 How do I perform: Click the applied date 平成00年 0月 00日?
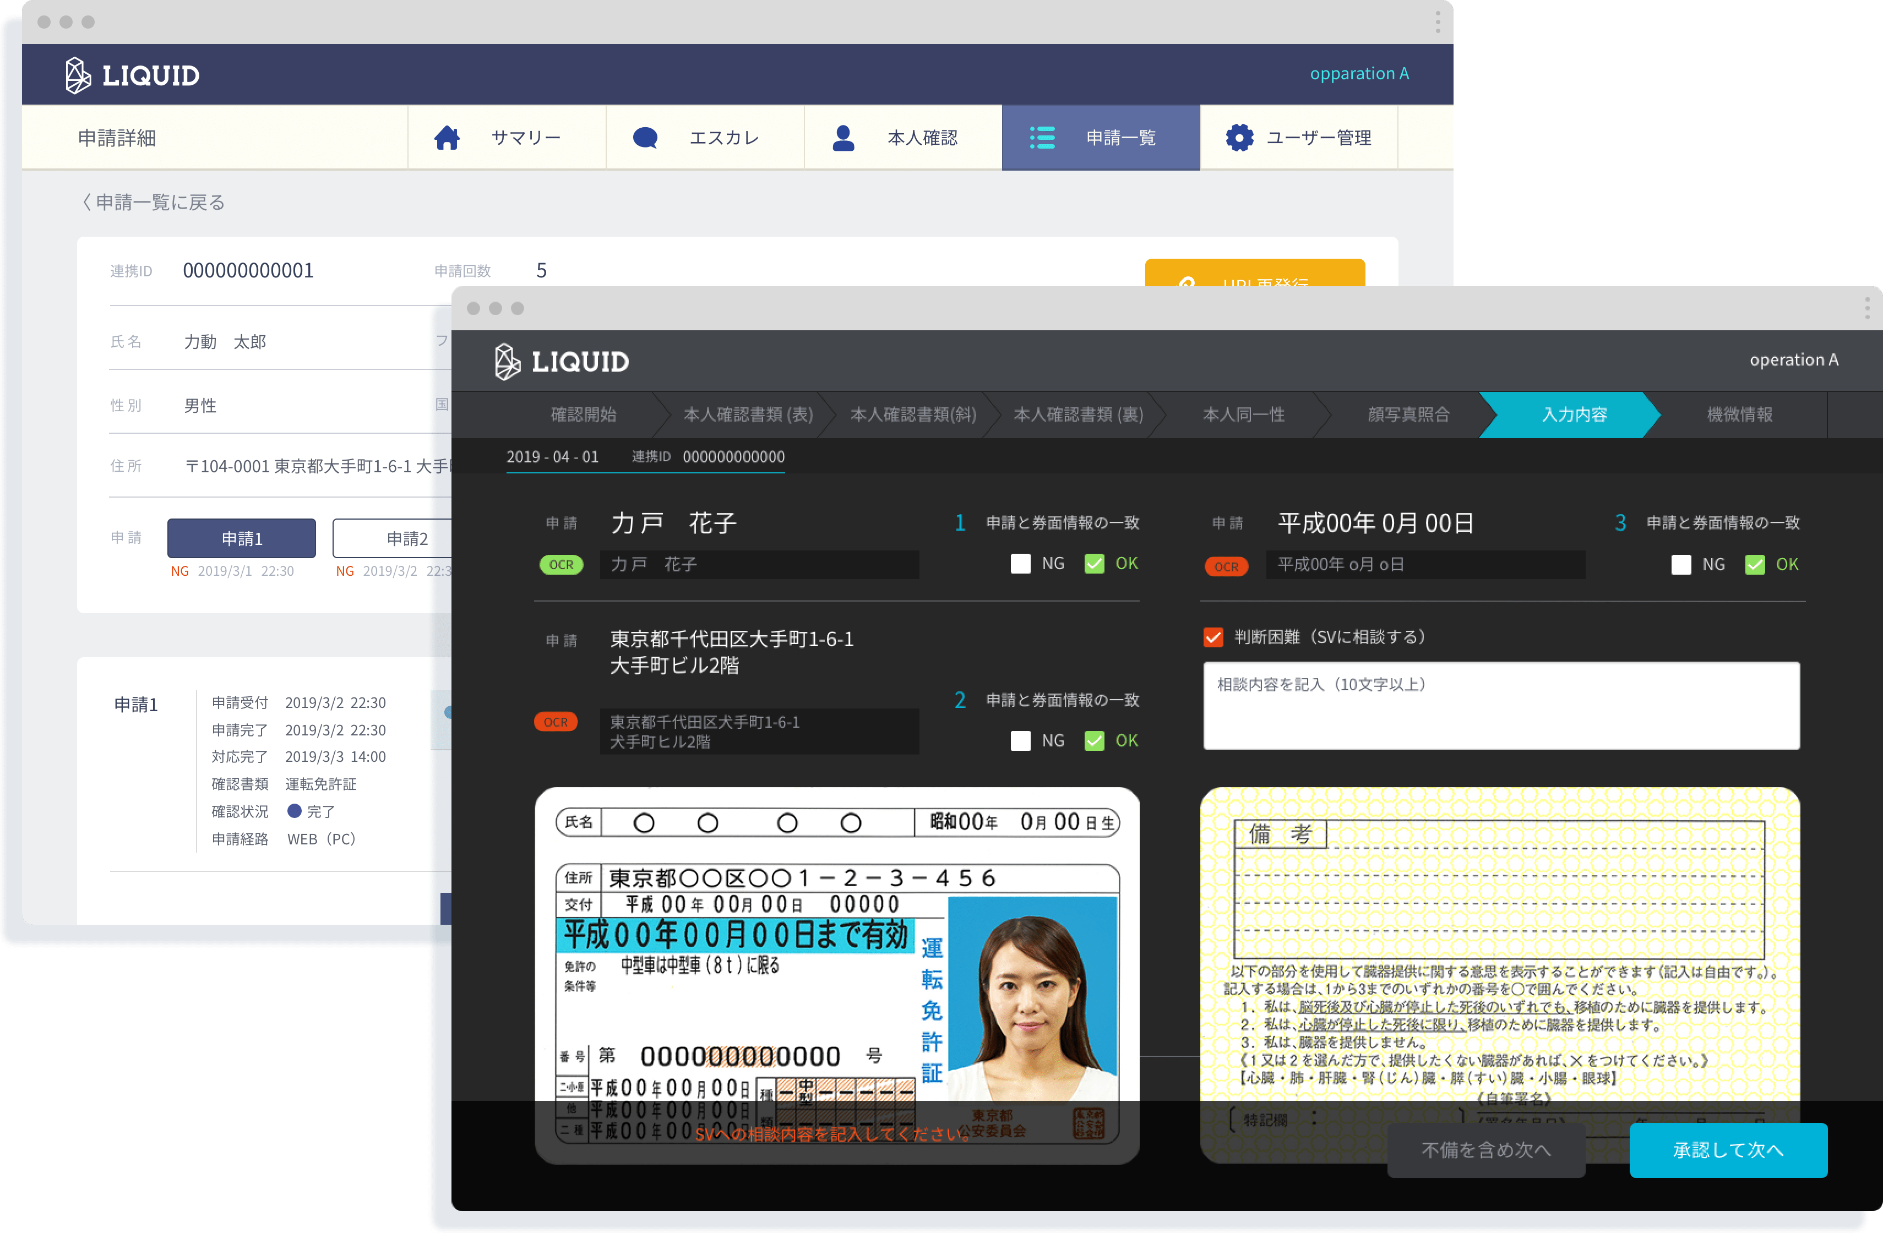(1376, 523)
